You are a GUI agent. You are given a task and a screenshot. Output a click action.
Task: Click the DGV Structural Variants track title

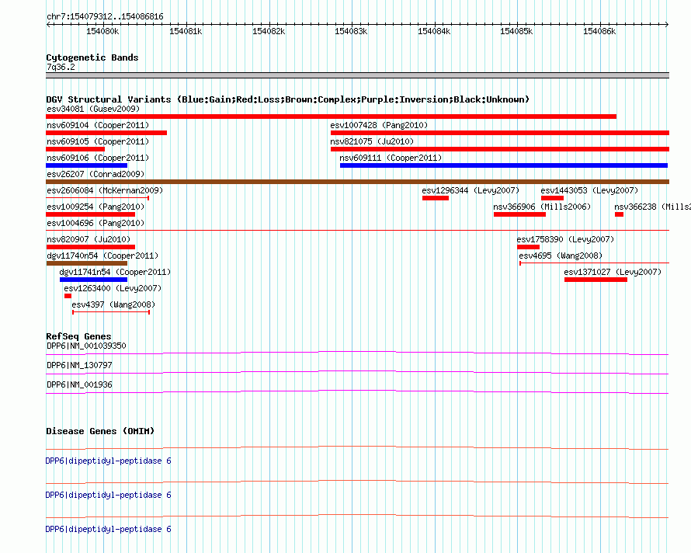pyautogui.click(x=287, y=99)
